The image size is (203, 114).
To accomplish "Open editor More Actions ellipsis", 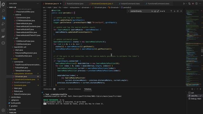I will coord(200,3).
